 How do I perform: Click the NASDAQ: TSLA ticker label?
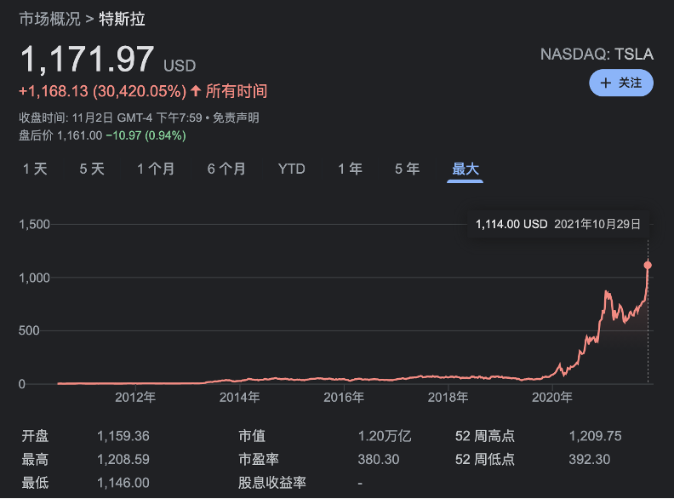coord(597,54)
